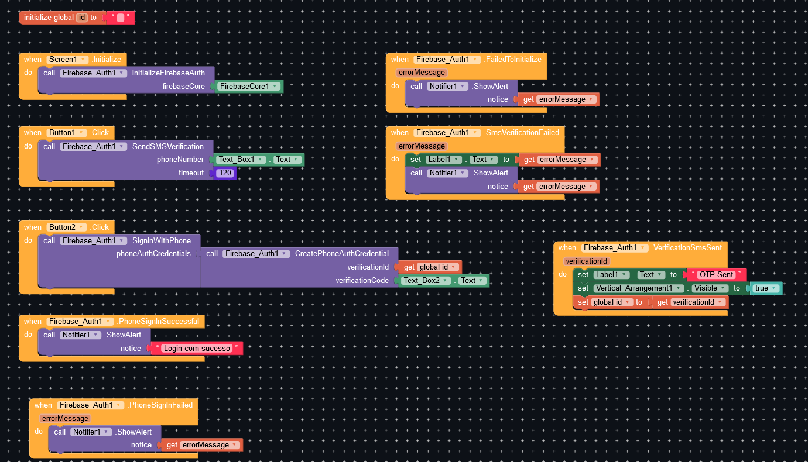Click the 'firebaseCore' argument label
Screen dimensions: 808x462
(184, 87)
